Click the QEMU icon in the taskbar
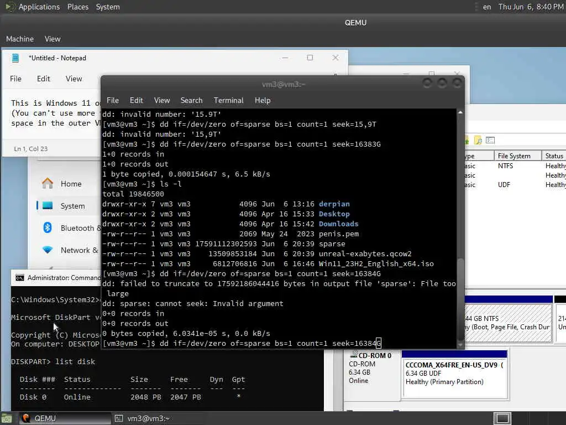The width and height of the screenshot is (566, 425). [x=25, y=418]
